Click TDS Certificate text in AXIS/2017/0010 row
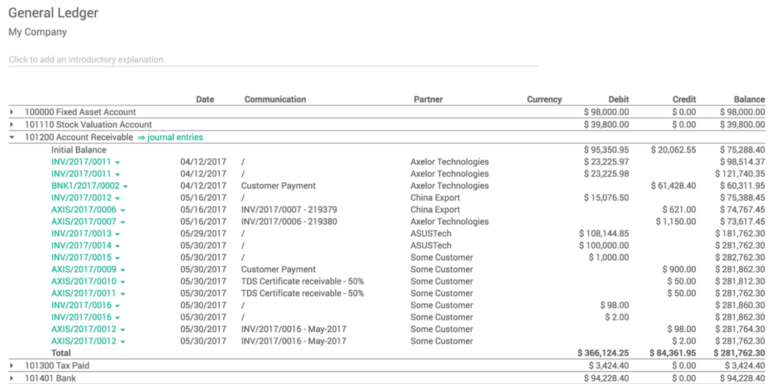773x384 pixels. pos(303,281)
